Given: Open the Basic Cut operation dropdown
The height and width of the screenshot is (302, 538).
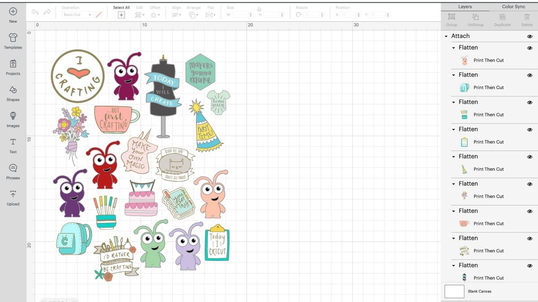Looking at the screenshot, I should click(78, 15).
